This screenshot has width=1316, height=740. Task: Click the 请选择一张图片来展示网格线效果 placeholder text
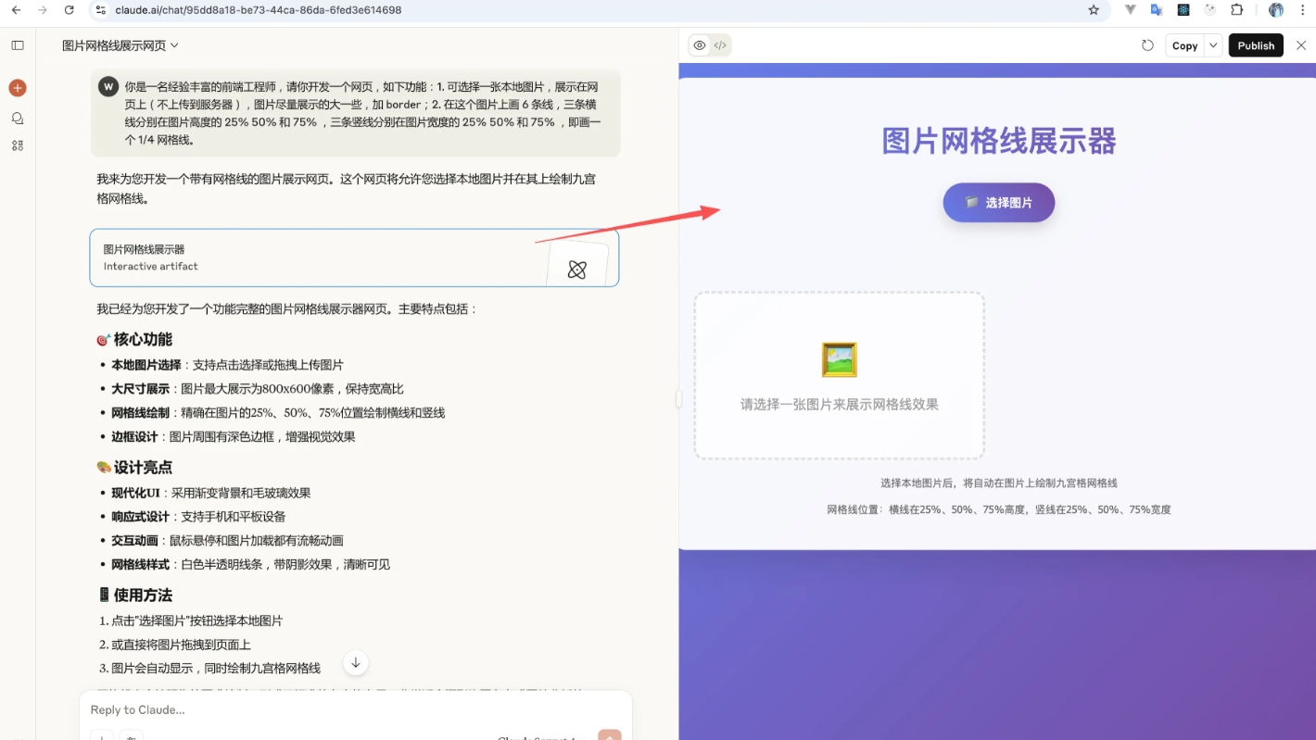840,405
